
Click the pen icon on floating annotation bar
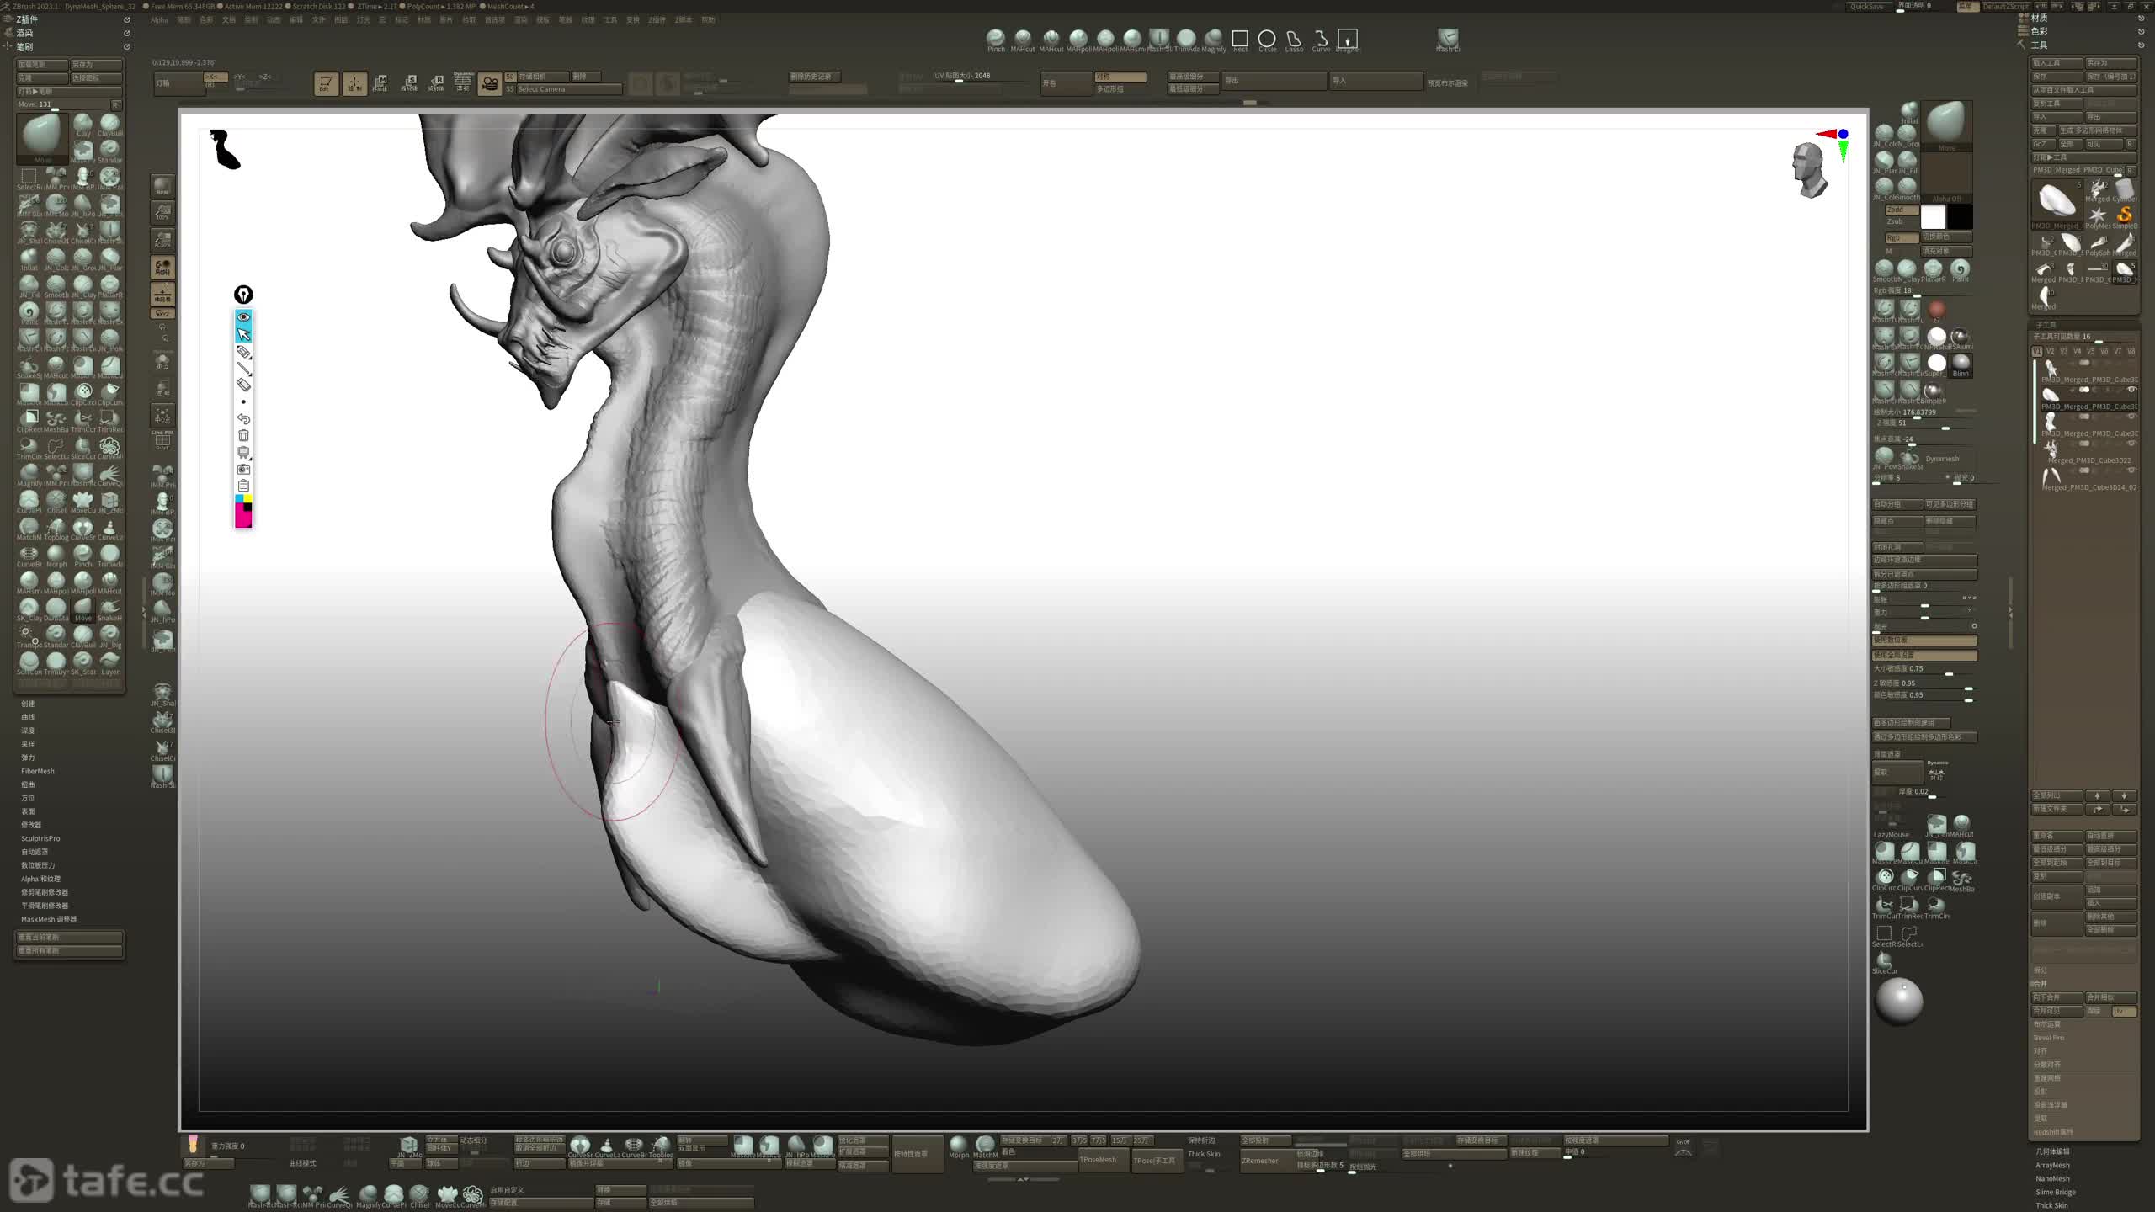coord(243,295)
